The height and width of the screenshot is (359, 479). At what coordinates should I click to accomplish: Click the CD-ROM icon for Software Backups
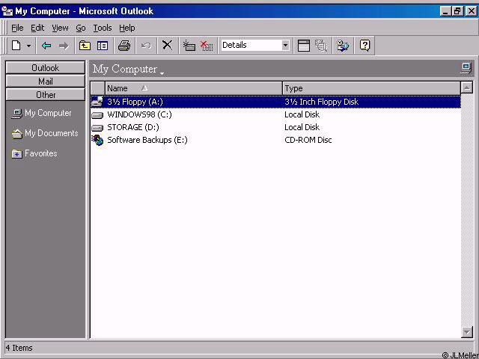97,140
